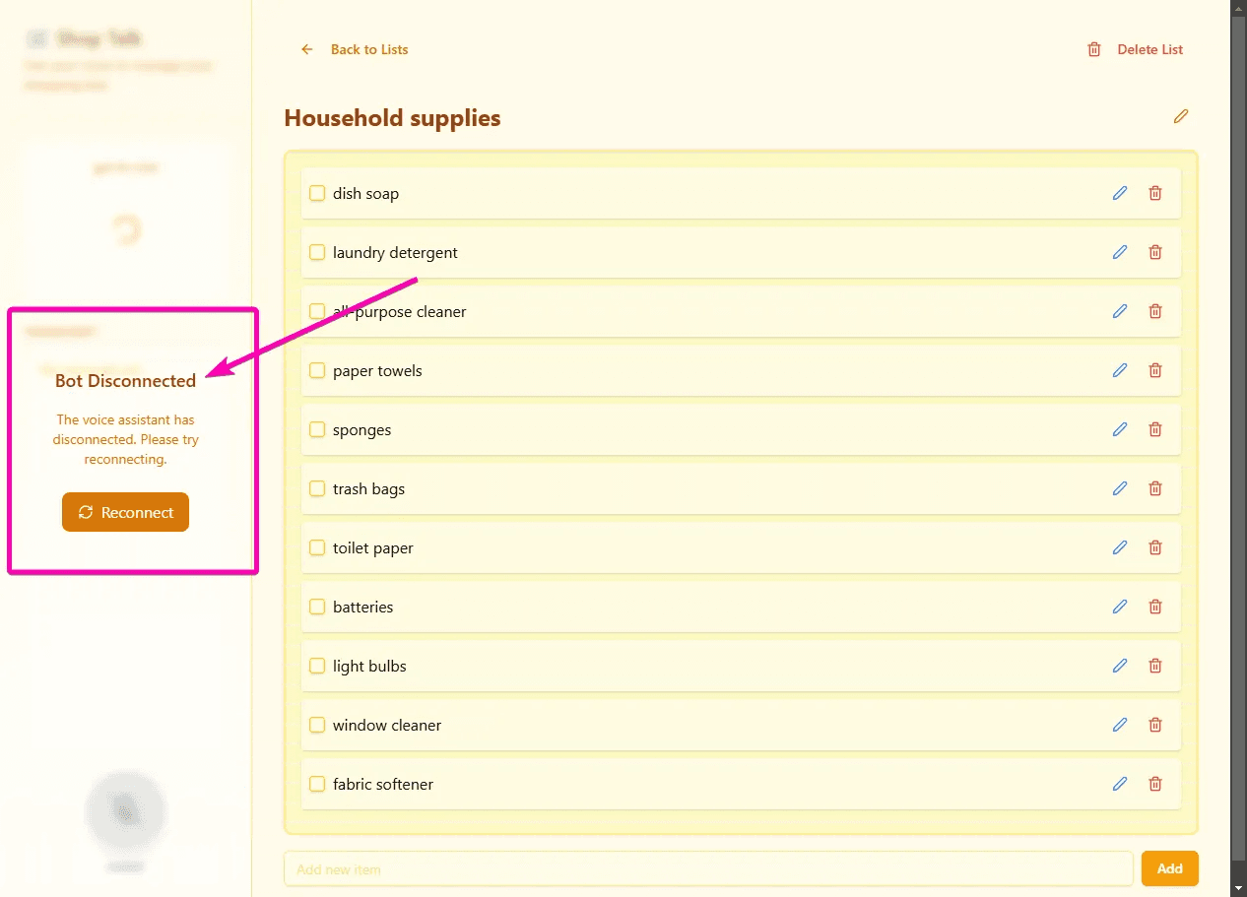Remove sponges using trash icon
This screenshot has width=1247, height=897.
[1155, 429]
